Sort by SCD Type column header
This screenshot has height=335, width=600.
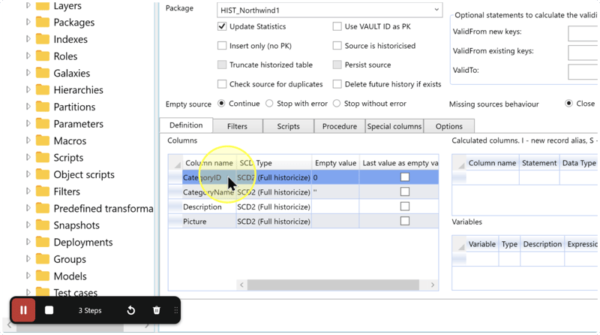click(x=274, y=163)
